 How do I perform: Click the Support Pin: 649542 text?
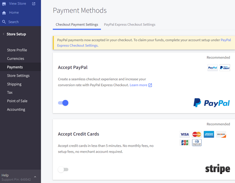tap(16, 180)
